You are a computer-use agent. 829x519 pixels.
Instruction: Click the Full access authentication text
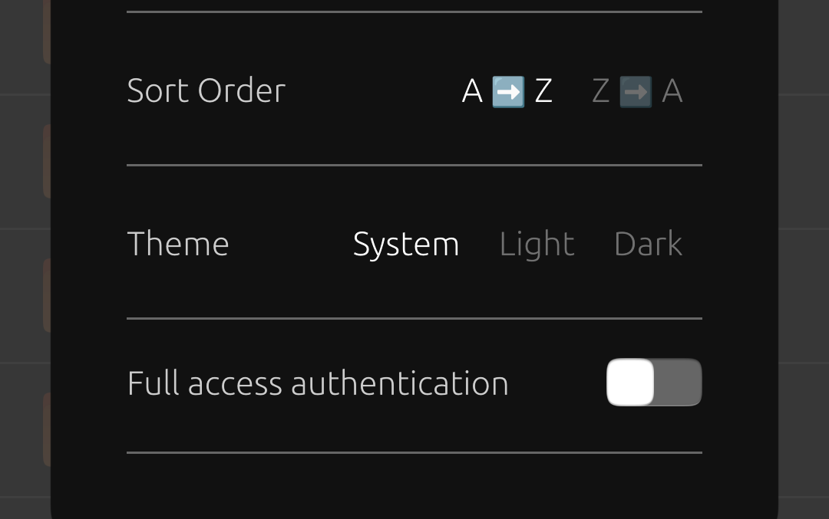point(318,383)
